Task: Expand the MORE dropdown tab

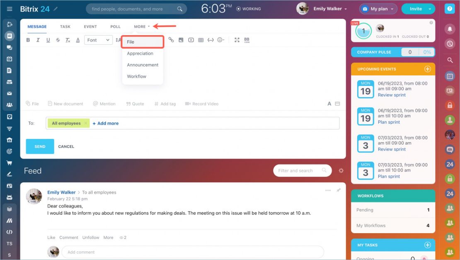Action: pos(142,26)
